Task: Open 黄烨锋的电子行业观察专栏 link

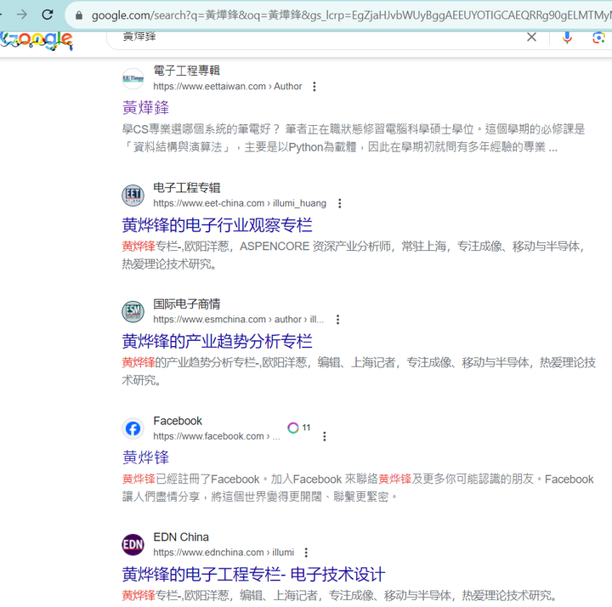Action: [x=217, y=224]
